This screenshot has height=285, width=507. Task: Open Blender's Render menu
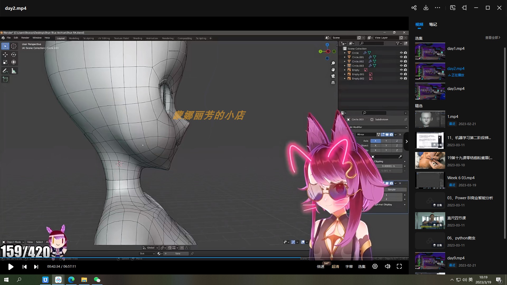click(25, 38)
